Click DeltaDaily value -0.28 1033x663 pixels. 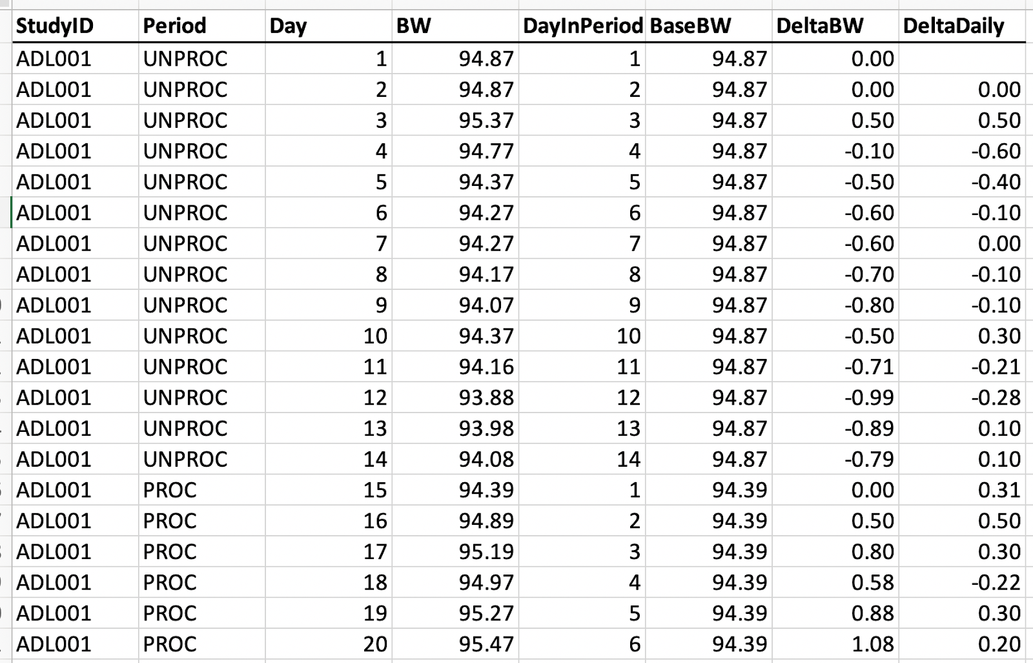pos(962,398)
